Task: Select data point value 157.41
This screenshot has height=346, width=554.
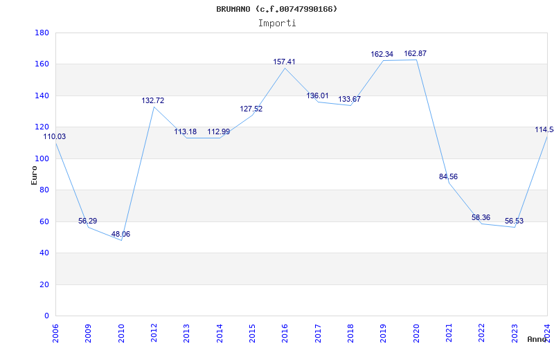Action: 284,62
